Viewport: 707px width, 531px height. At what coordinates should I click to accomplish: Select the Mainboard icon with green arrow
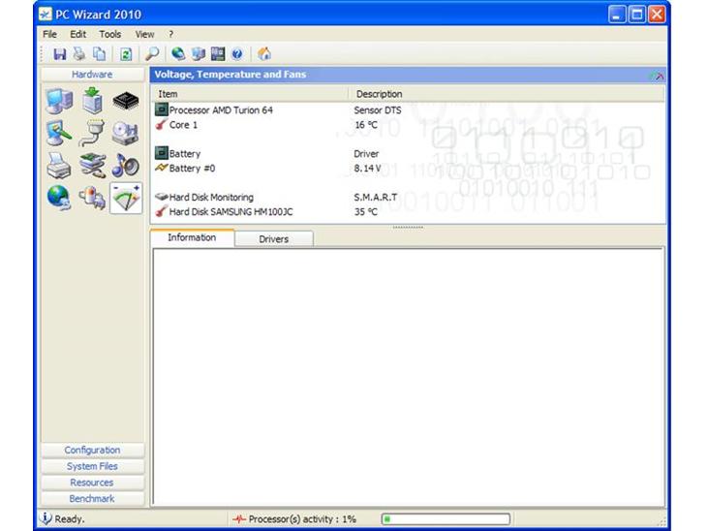tap(92, 101)
